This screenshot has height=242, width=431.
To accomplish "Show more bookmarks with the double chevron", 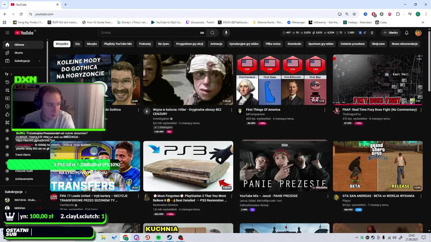I will [423, 23].
